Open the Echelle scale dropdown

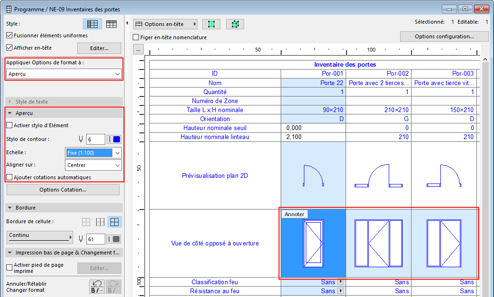tap(93, 153)
